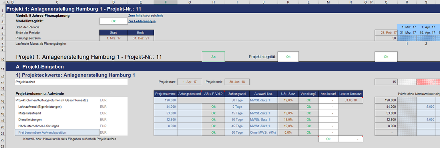Select the Planungszeitraum end cell 31. Dez. 21
Screen dimensions: 440x148
tap(141, 38)
